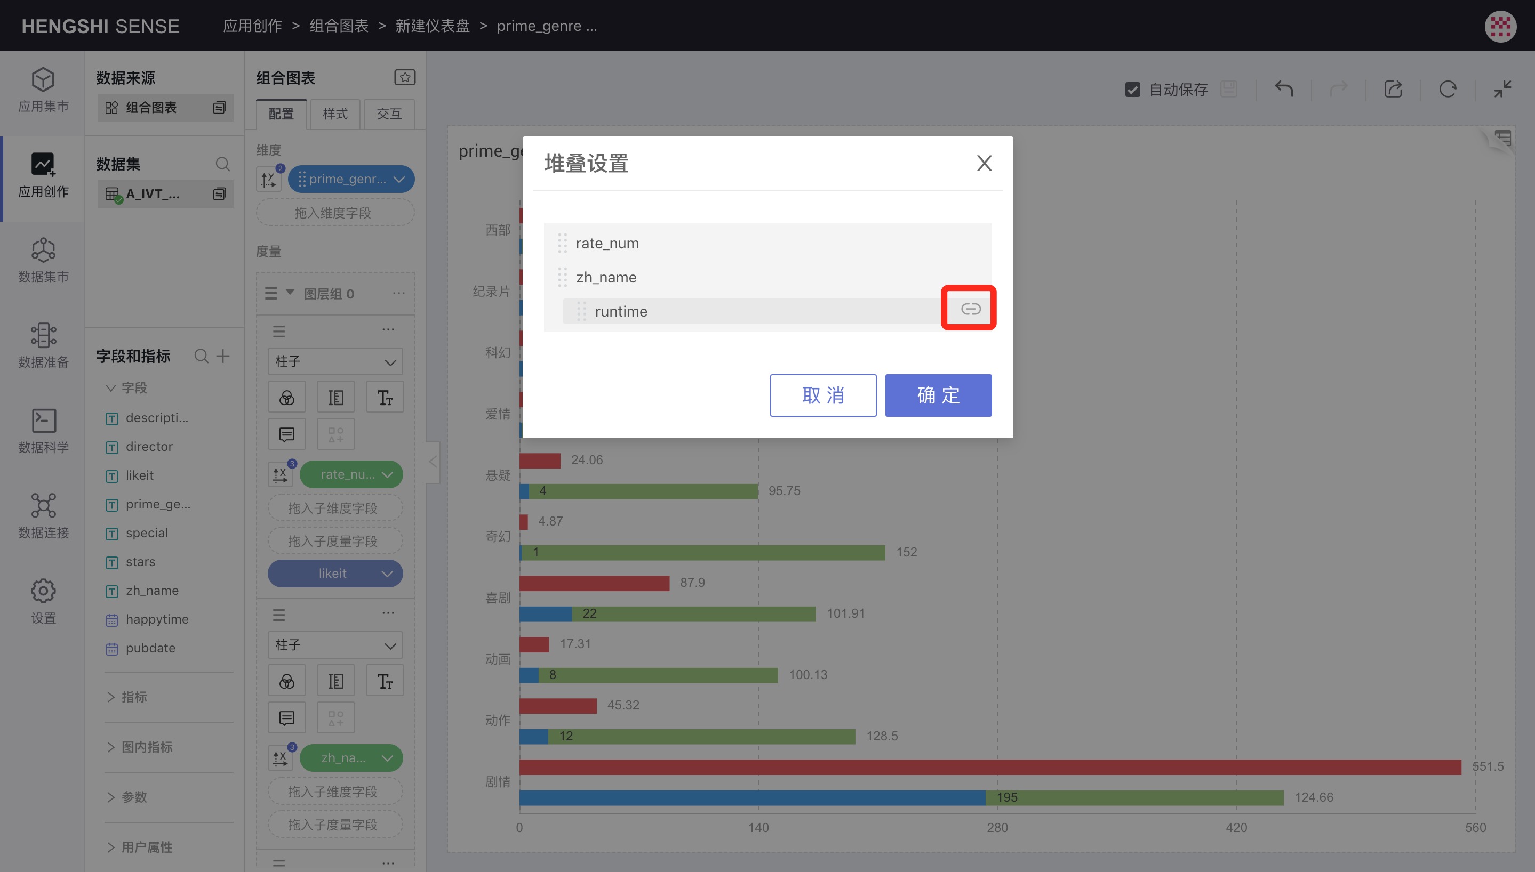Click the red 551.5 剧情 bar
This screenshot has width=1535, height=872.
pyautogui.click(x=990, y=766)
